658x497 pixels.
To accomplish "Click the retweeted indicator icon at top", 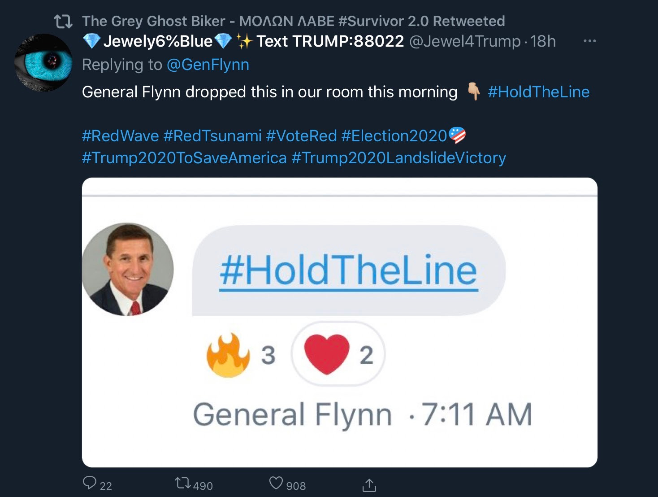I will (63, 21).
